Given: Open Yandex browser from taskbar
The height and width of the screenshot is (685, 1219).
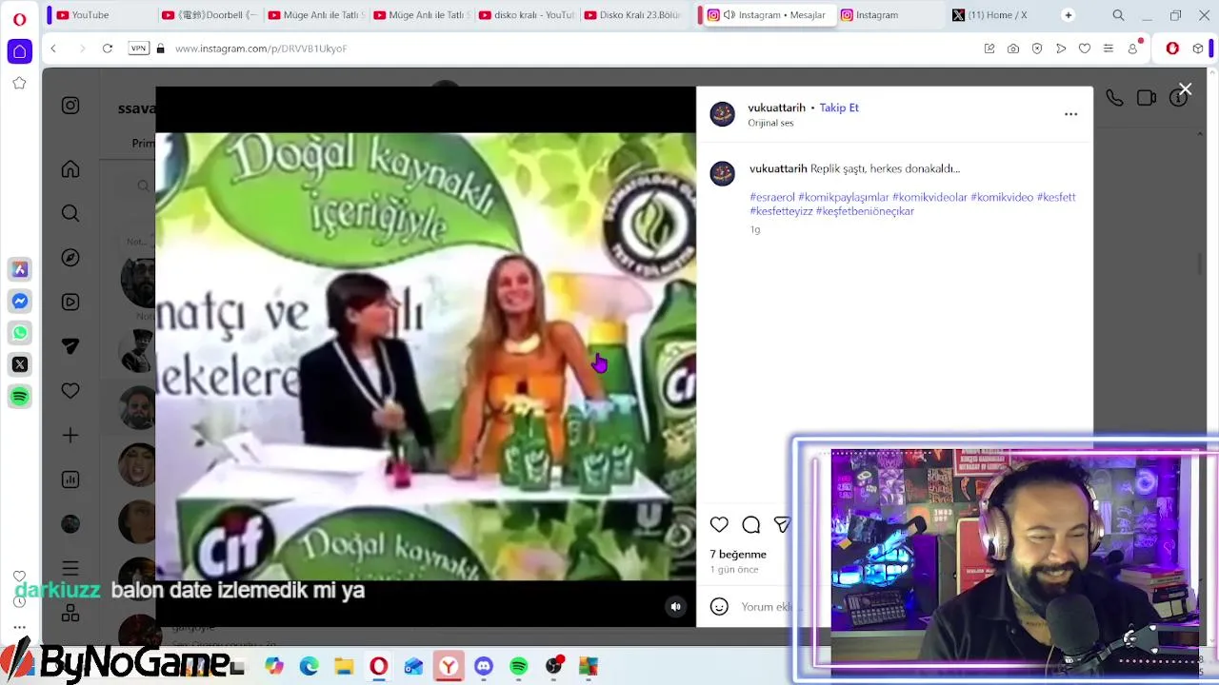Looking at the screenshot, I should pos(448,666).
